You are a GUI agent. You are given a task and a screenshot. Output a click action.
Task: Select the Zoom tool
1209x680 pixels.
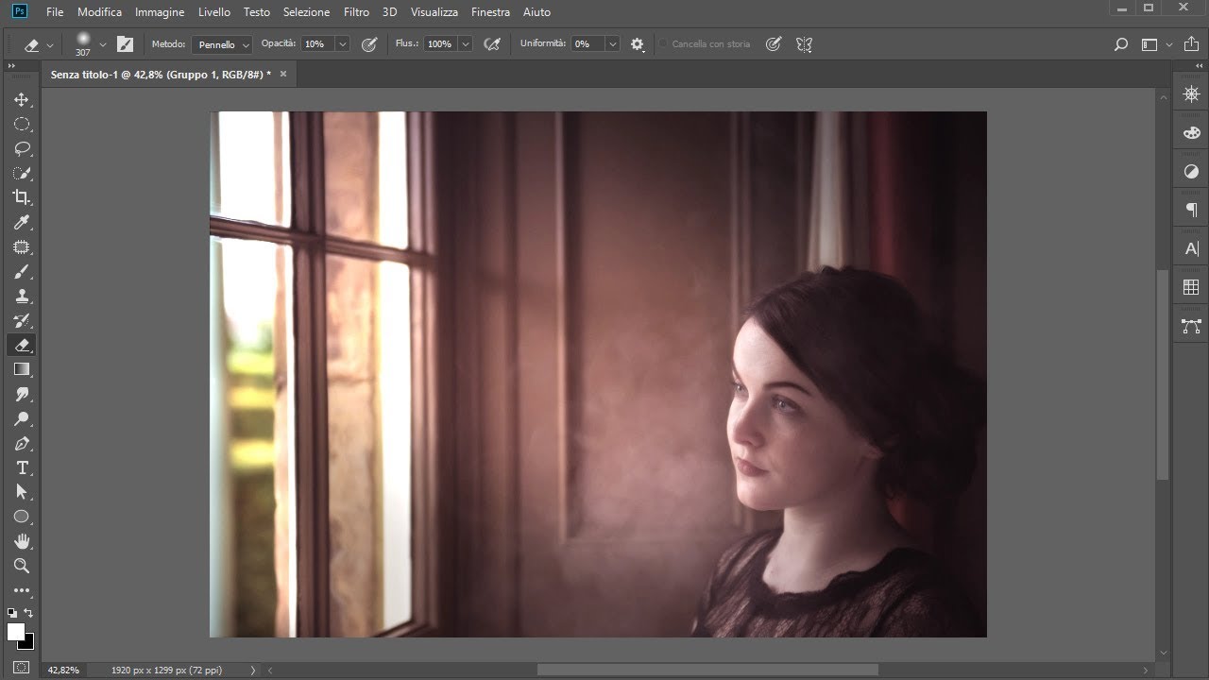point(22,566)
